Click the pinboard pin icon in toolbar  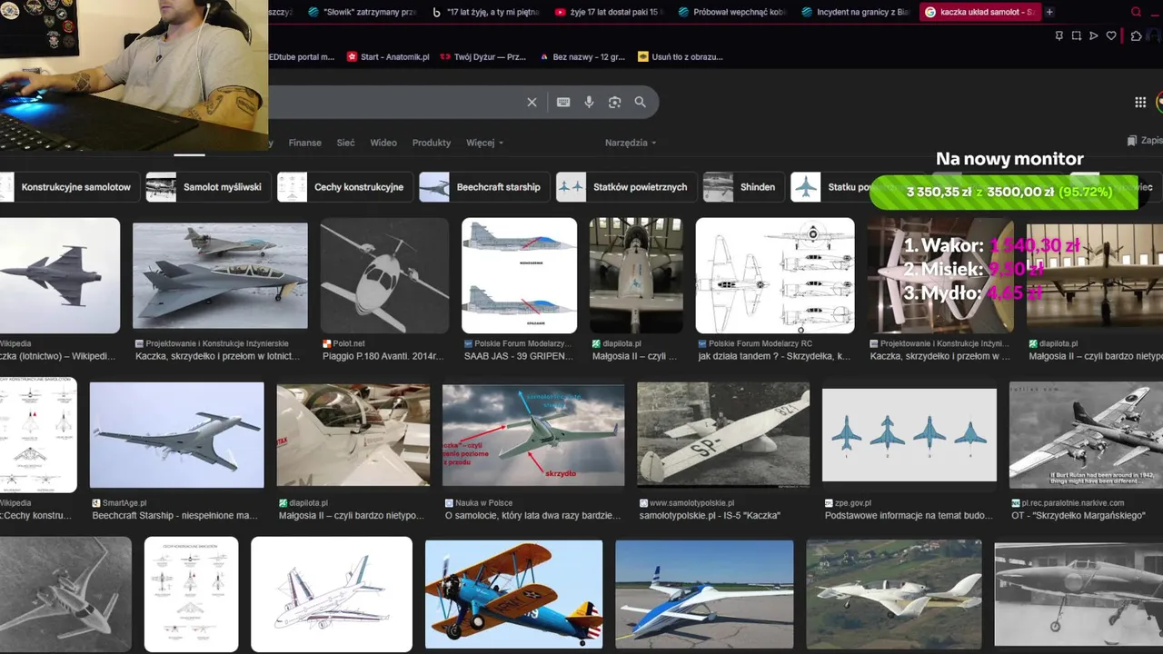(x=1059, y=36)
